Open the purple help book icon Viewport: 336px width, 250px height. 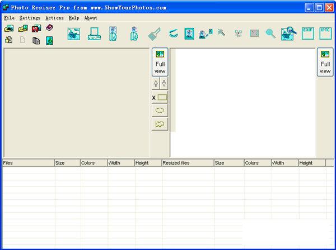pos(49,28)
